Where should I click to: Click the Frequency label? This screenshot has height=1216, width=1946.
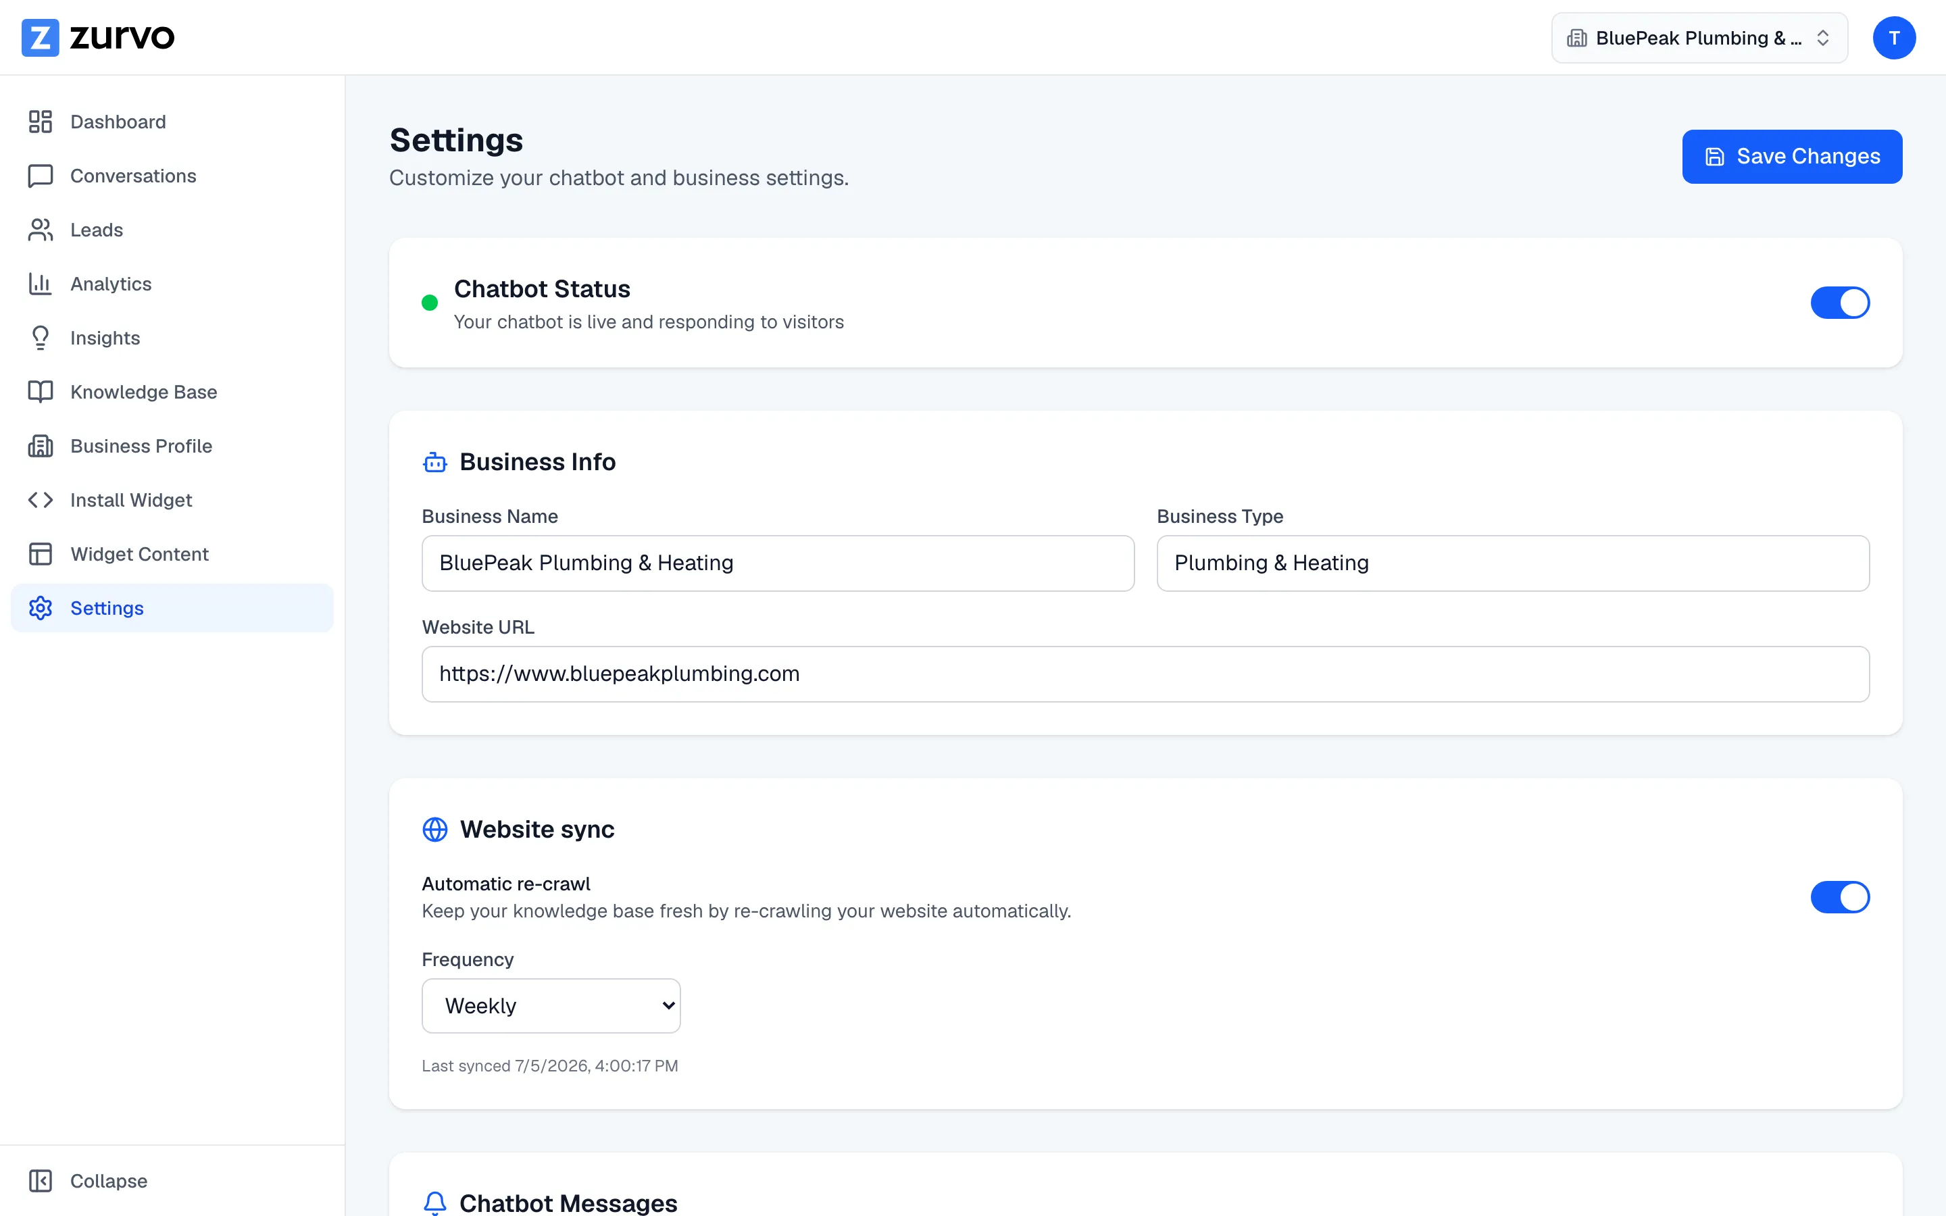(467, 959)
